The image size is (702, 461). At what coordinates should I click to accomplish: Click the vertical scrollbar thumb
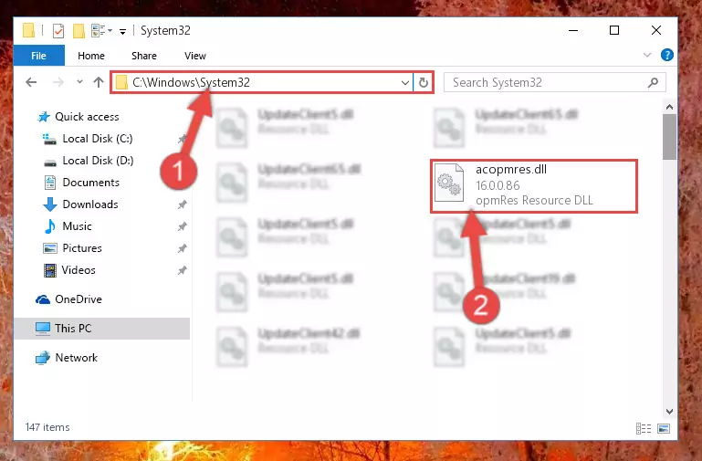pos(669,137)
